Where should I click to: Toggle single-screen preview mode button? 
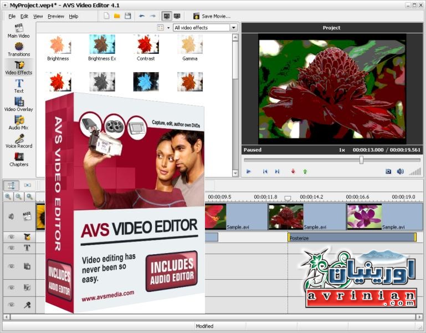pos(167,16)
